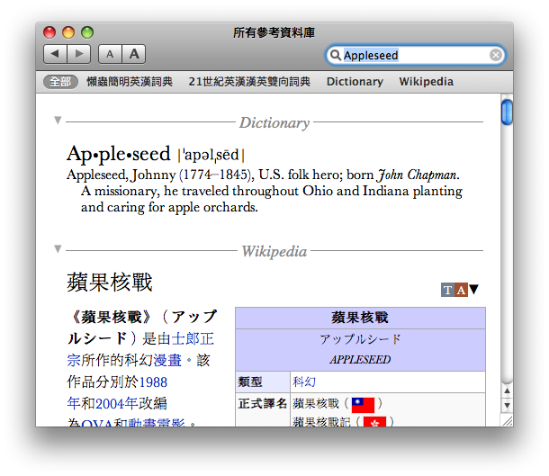This screenshot has height=476, width=549.
Task: Click the APPLESEED infobox title text
Action: click(x=360, y=359)
